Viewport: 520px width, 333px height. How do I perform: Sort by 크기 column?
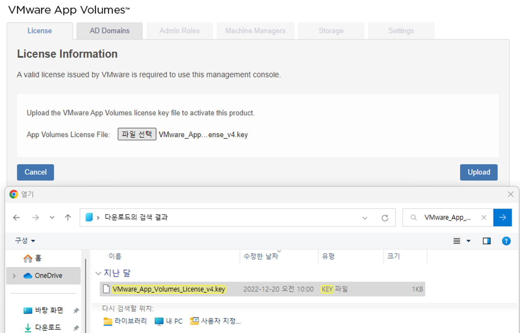[393, 256]
